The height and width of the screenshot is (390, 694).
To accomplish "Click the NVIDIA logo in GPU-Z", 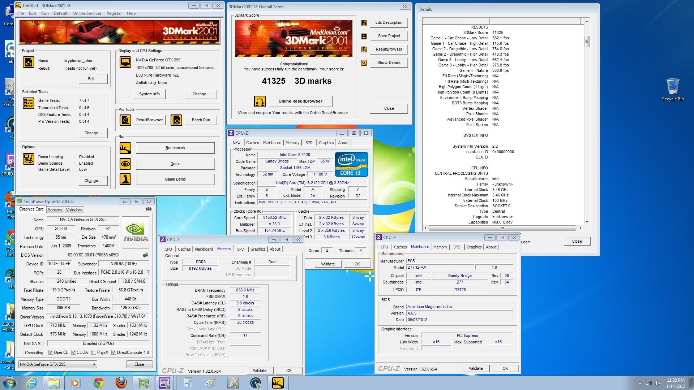I will click(136, 232).
